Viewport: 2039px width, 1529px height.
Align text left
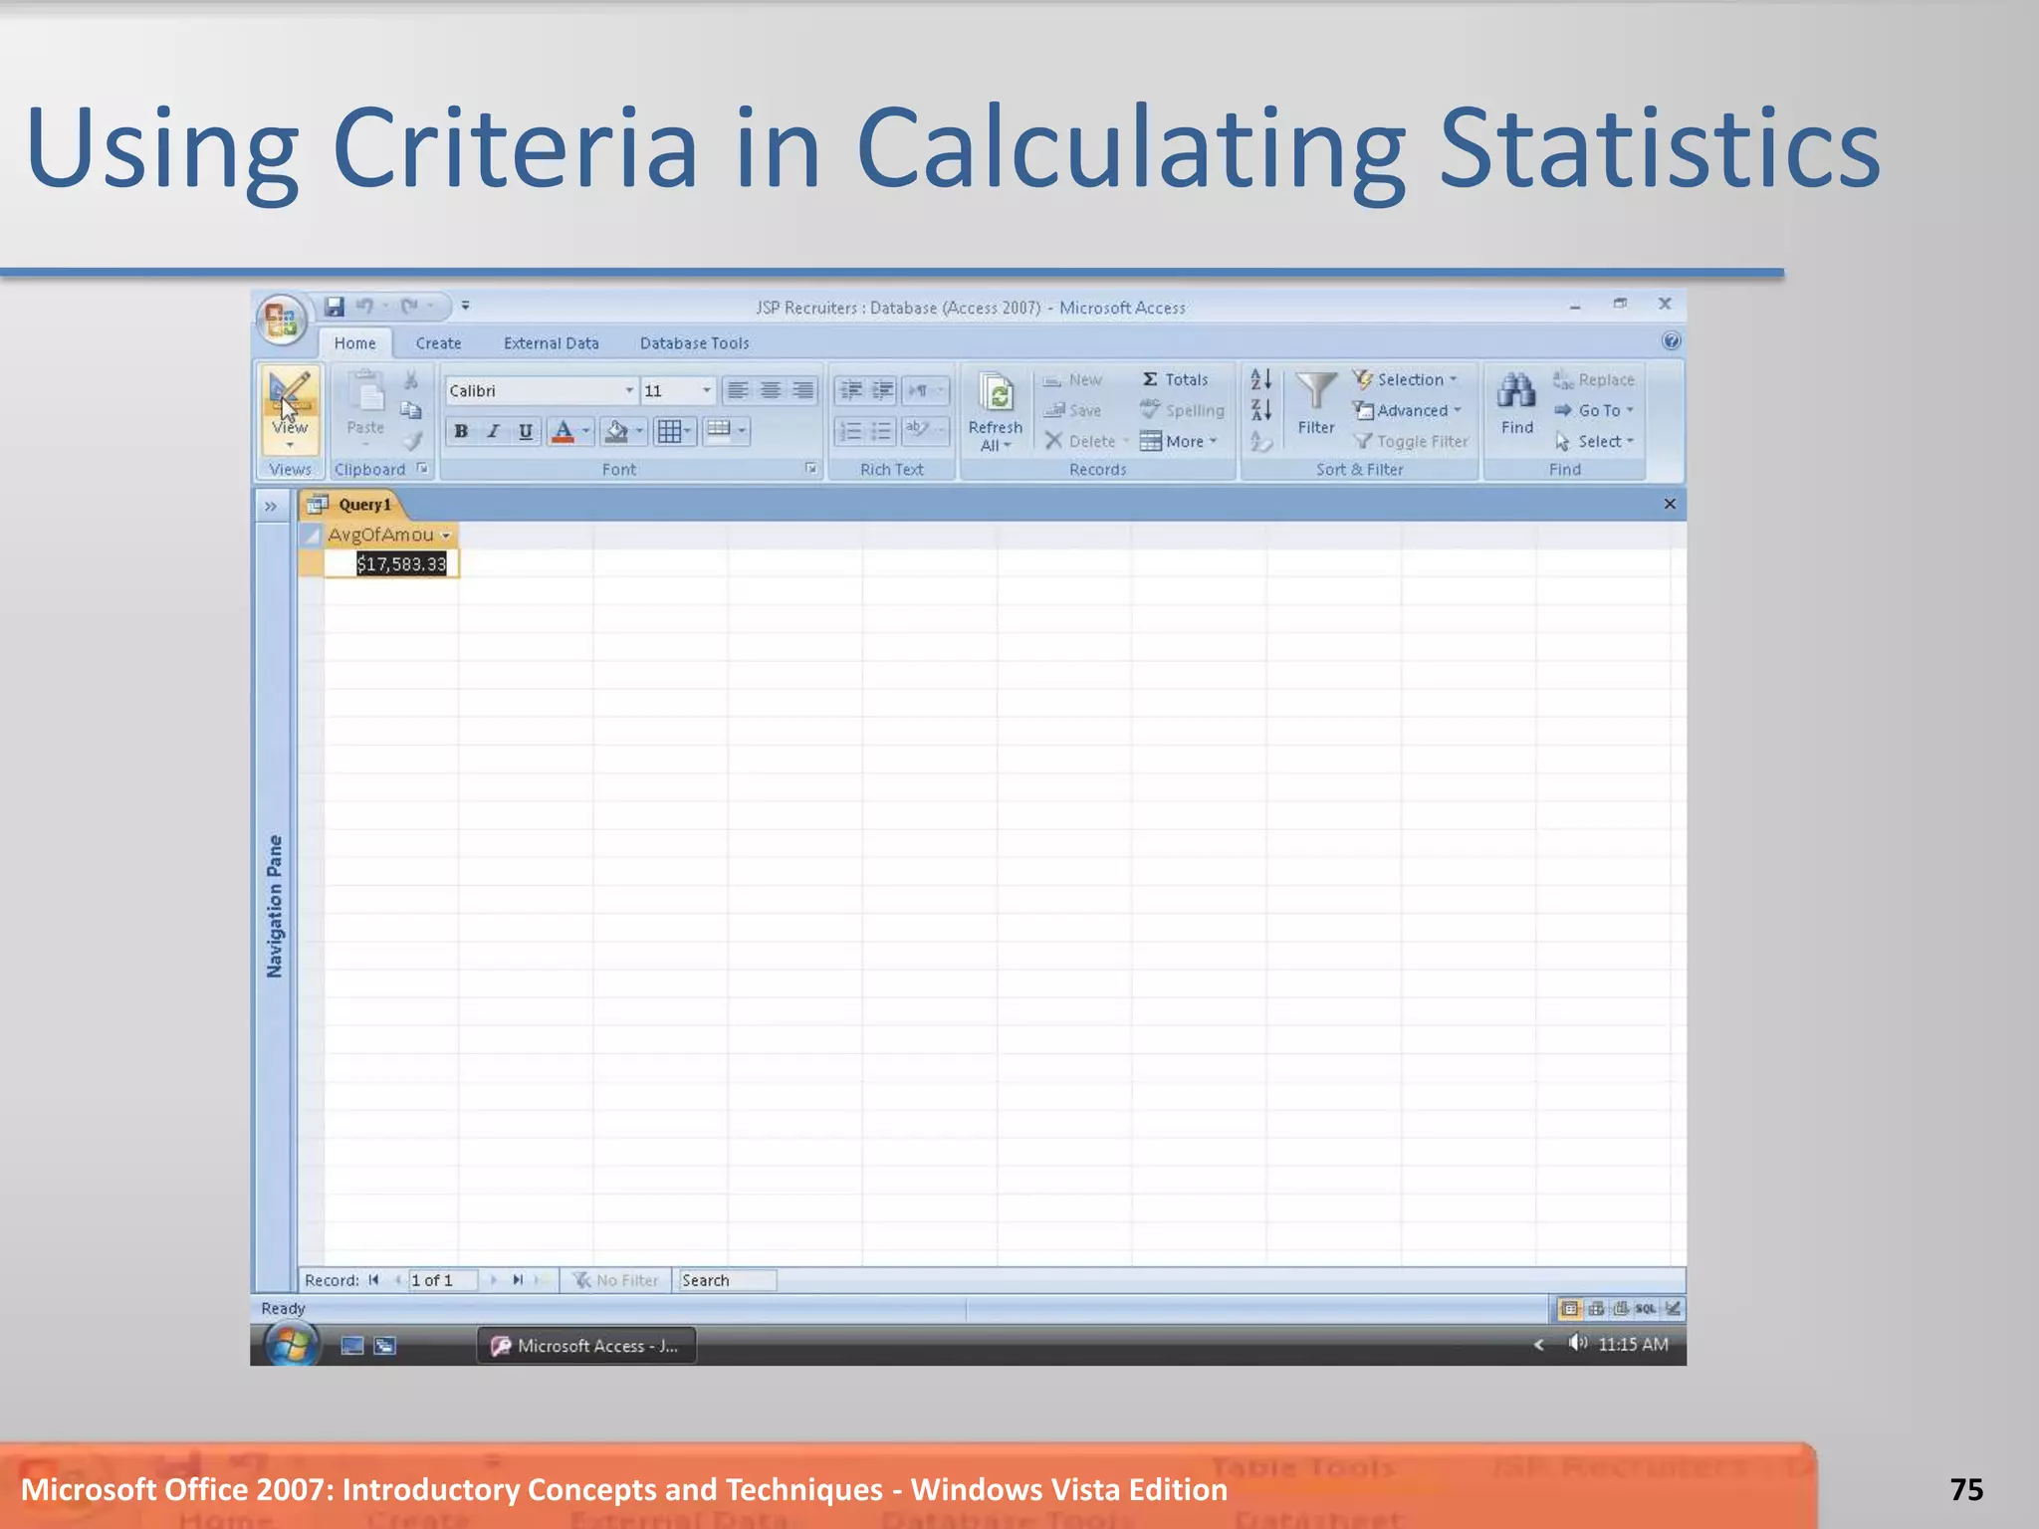pos(738,390)
